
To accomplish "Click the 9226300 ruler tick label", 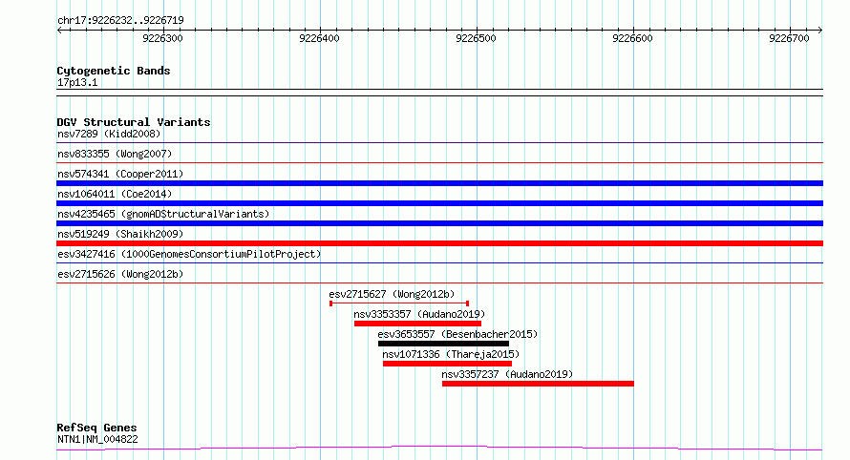I will click(162, 38).
